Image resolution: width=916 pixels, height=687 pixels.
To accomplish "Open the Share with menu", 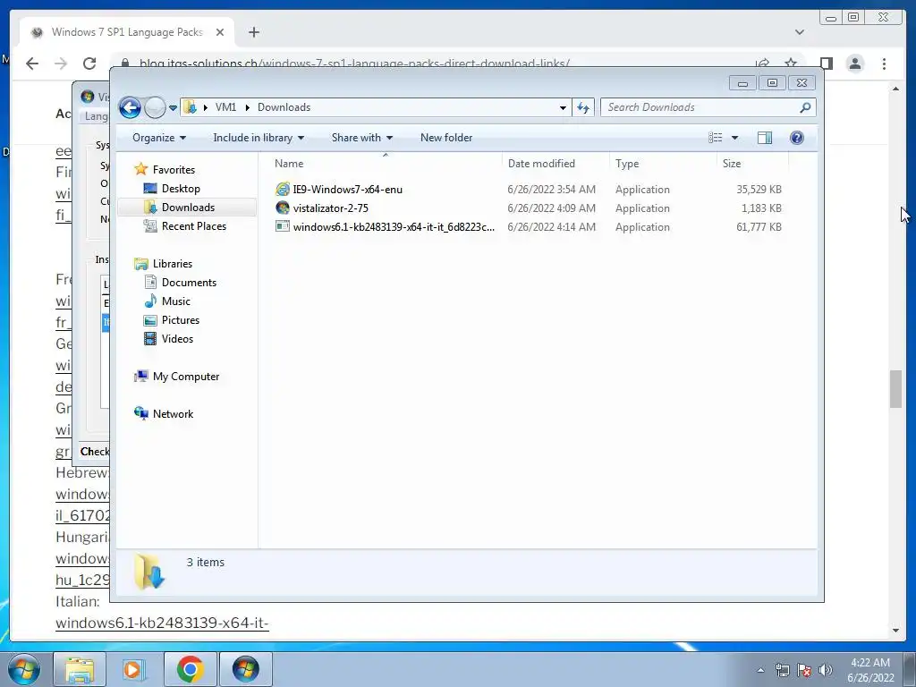I will [x=362, y=138].
